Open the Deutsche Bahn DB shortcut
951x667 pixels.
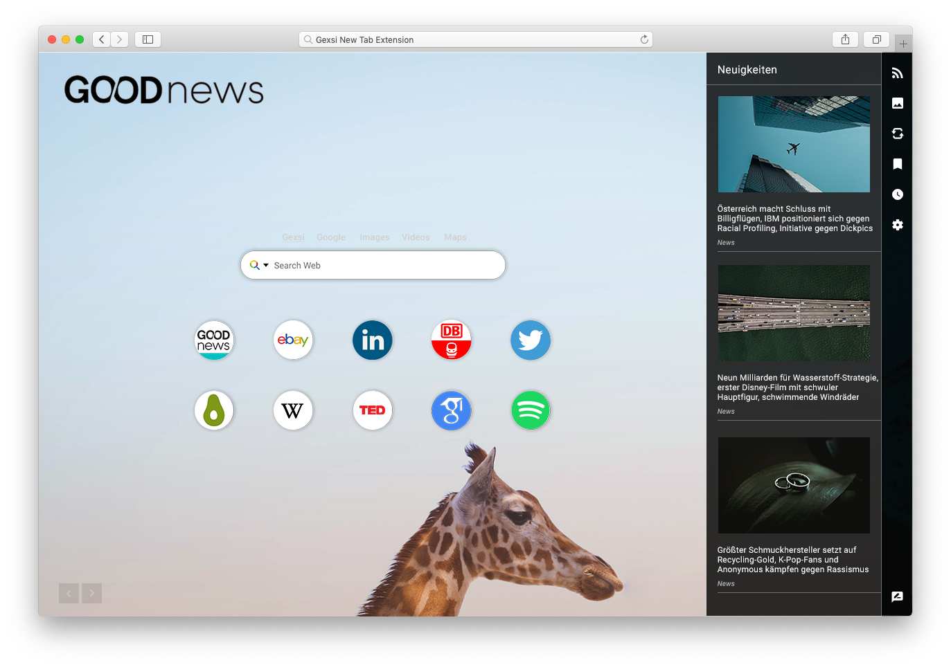tap(451, 340)
